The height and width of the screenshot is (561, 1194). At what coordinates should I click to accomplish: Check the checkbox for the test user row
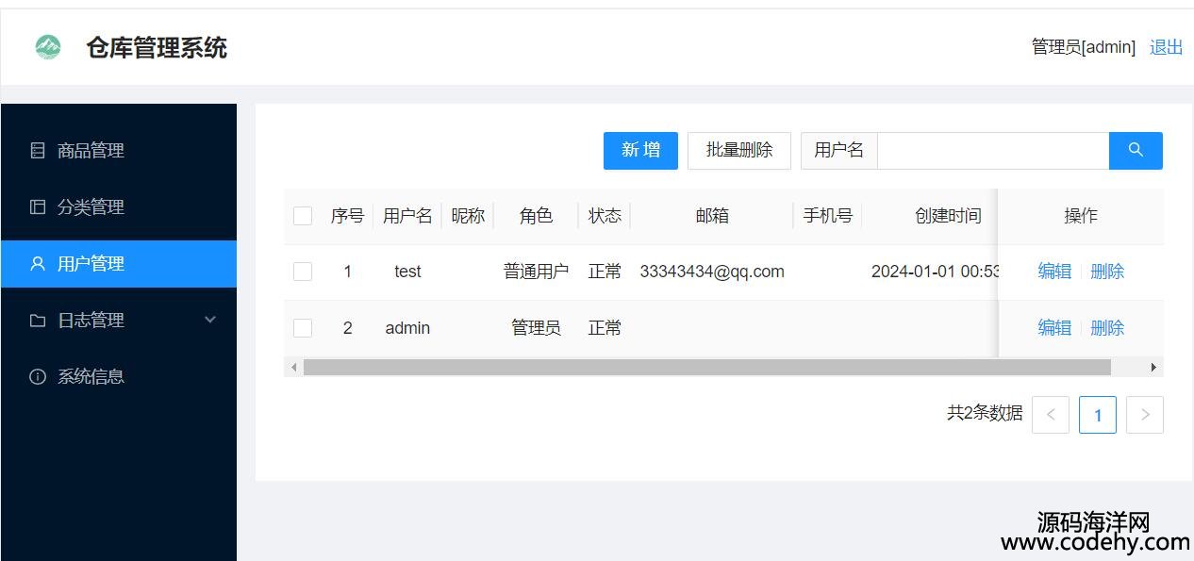tap(303, 272)
